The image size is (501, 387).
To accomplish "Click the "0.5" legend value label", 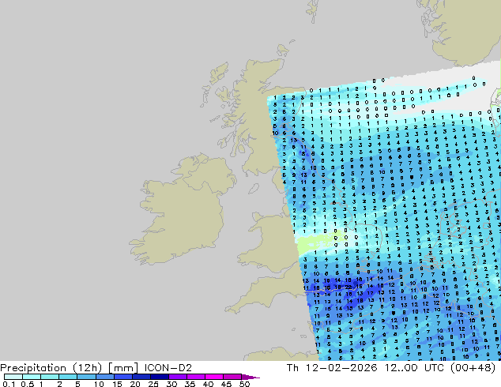I will tap(27, 384).
